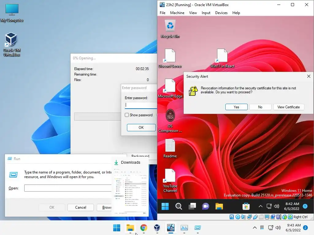Focus the Enter password text field
The image size is (314, 235).
tap(141, 105)
